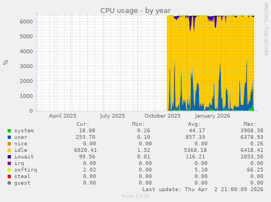Click system maximum value 3908.38
The width and height of the screenshot is (271, 202).
click(x=252, y=131)
